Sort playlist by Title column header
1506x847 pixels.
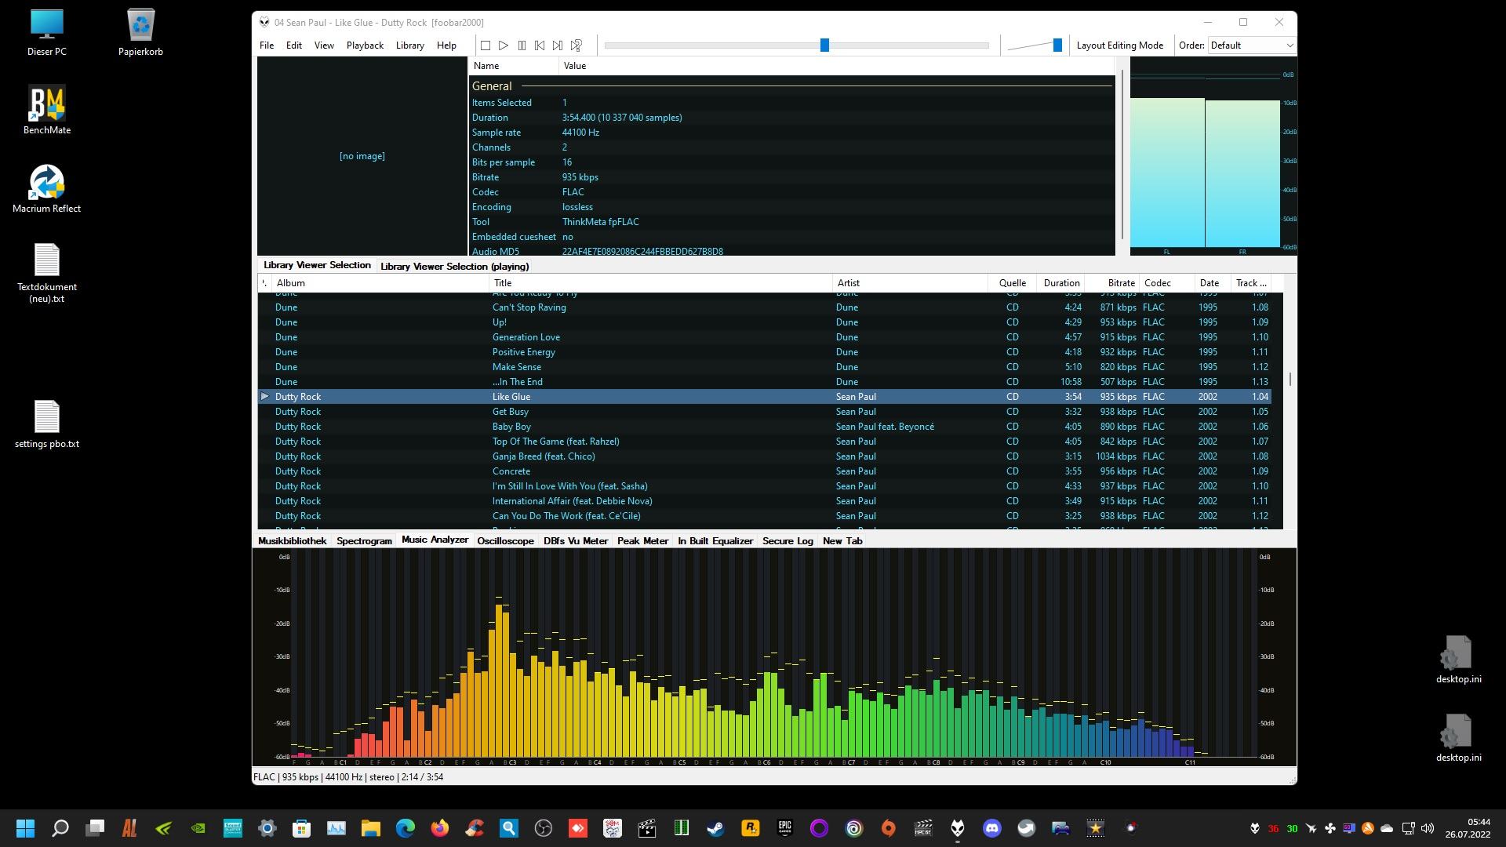point(660,283)
